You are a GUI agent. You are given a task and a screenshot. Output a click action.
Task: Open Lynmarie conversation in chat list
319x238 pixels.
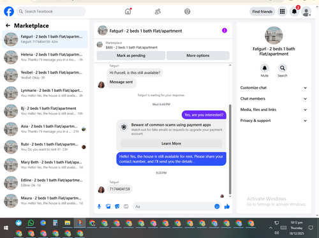coord(45,93)
